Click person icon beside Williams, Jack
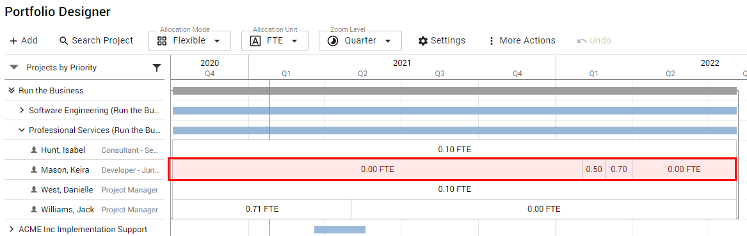The height and width of the screenshot is (236, 747). [34, 209]
